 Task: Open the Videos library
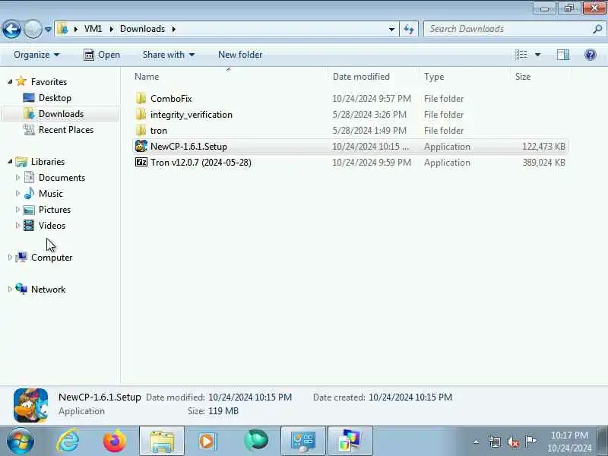tap(52, 225)
